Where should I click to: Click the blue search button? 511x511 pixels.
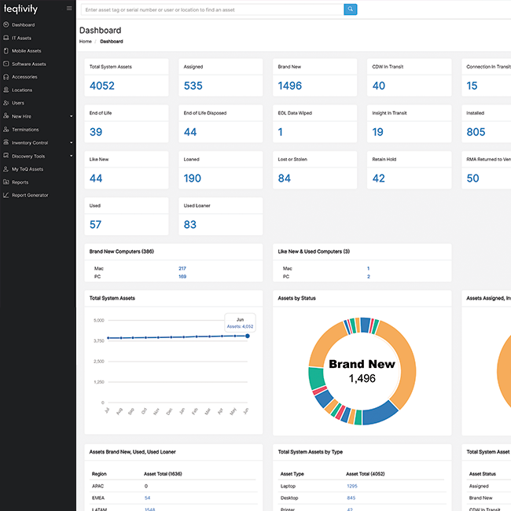click(x=351, y=9)
